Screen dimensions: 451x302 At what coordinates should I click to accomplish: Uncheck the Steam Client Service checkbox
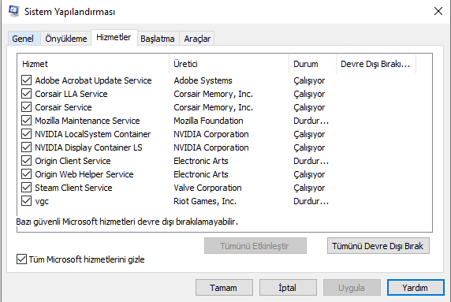[x=27, y=188]
